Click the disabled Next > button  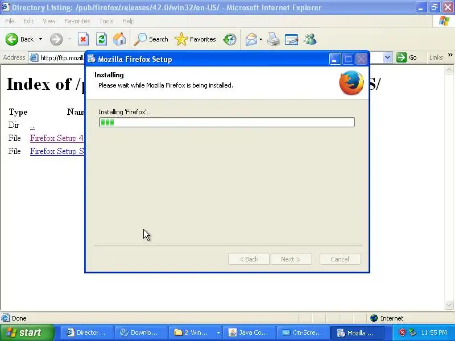click(x=291, y=259)
